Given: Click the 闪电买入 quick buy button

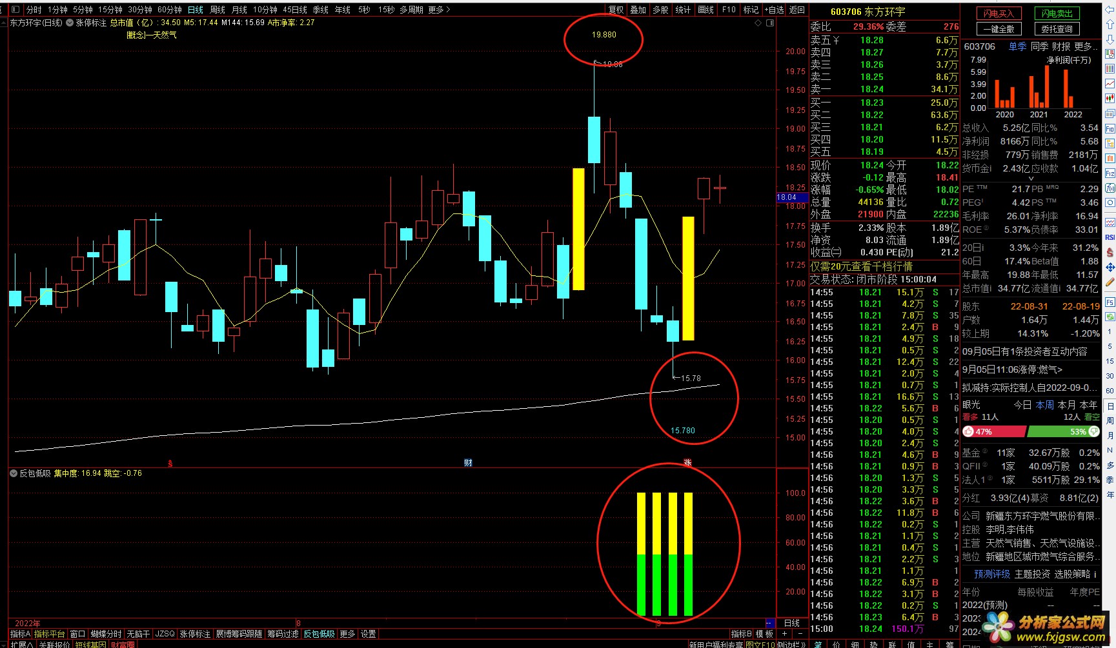Looking at the screenshot, I should click(x=999, y=13).
